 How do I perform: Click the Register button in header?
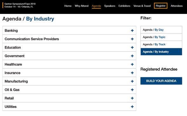161,6
